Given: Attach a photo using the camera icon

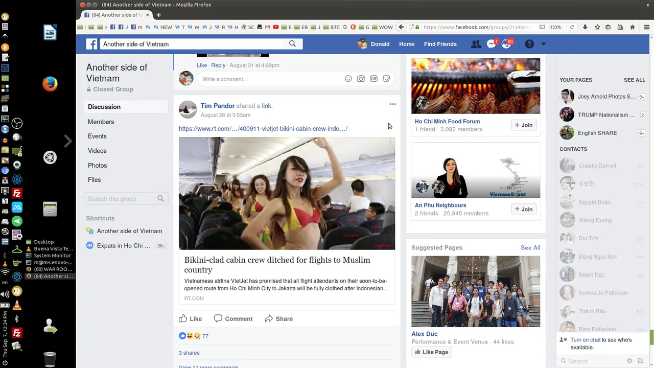Looking at the screenshot, I should [x=361, y=79].
